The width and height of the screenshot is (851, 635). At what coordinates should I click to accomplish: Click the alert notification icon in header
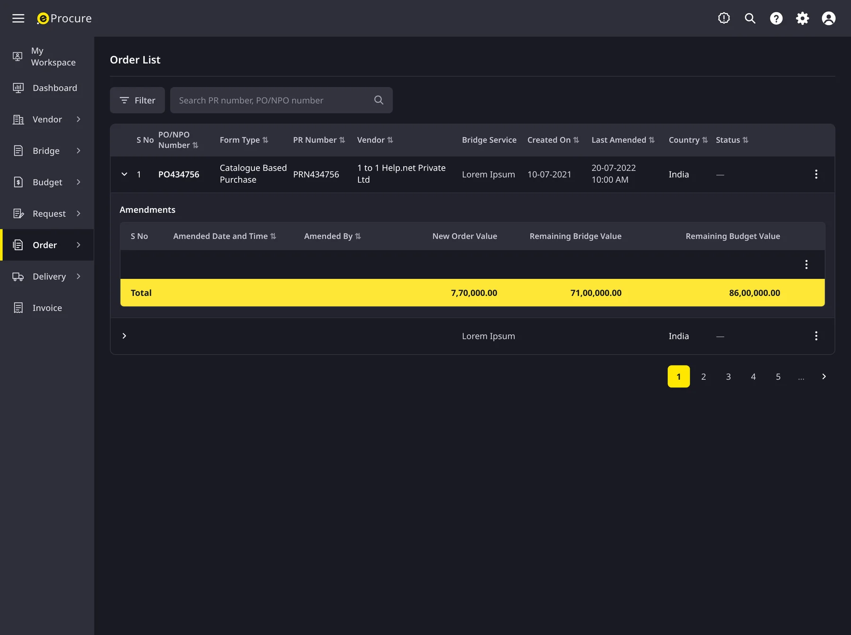coord(724,18)
